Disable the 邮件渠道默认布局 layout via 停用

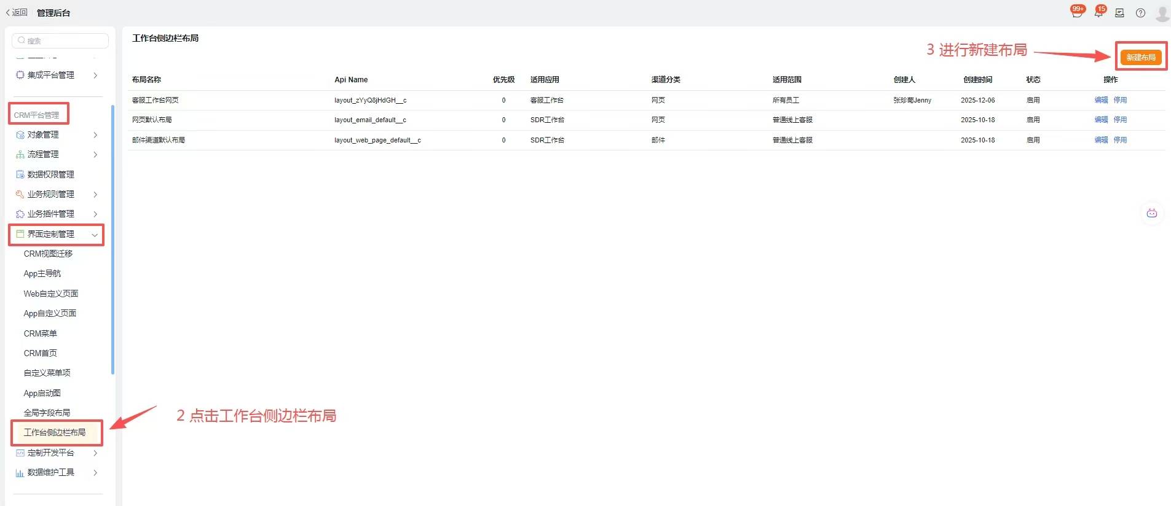[1120, 140]
